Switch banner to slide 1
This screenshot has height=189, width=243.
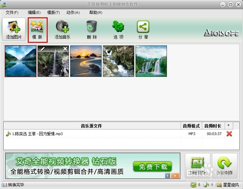point(167,176)
